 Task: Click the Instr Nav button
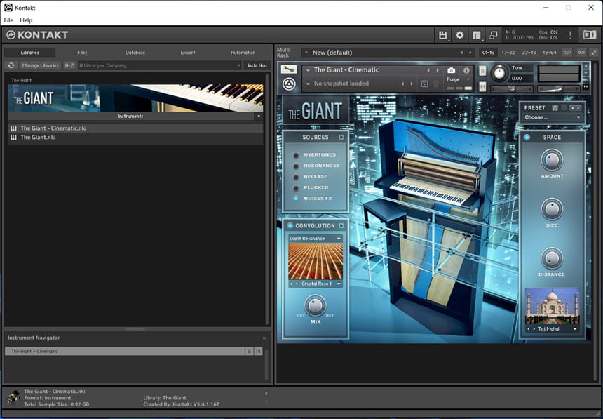tap(257, 65)
